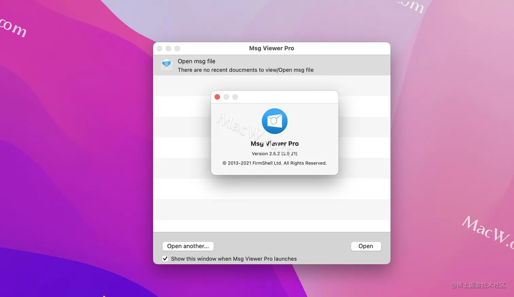Select the Open msg file row
Image resolution: width=514 pixels, height=297 pixels.
point(272,65)
